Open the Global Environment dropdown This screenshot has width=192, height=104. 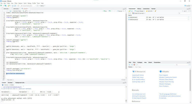(138, 13)
